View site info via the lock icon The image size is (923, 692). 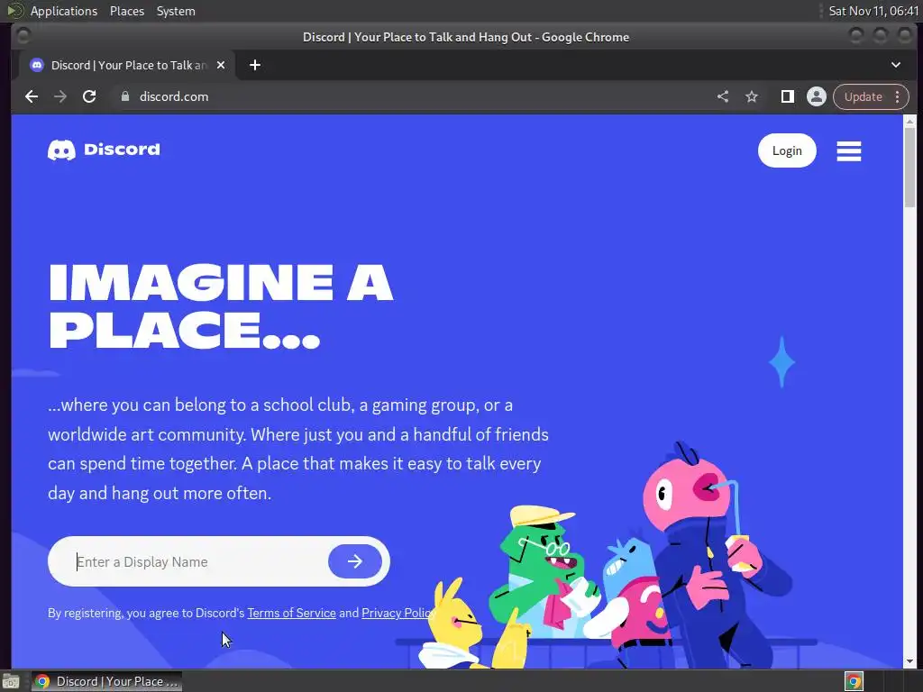coord(124,96)
